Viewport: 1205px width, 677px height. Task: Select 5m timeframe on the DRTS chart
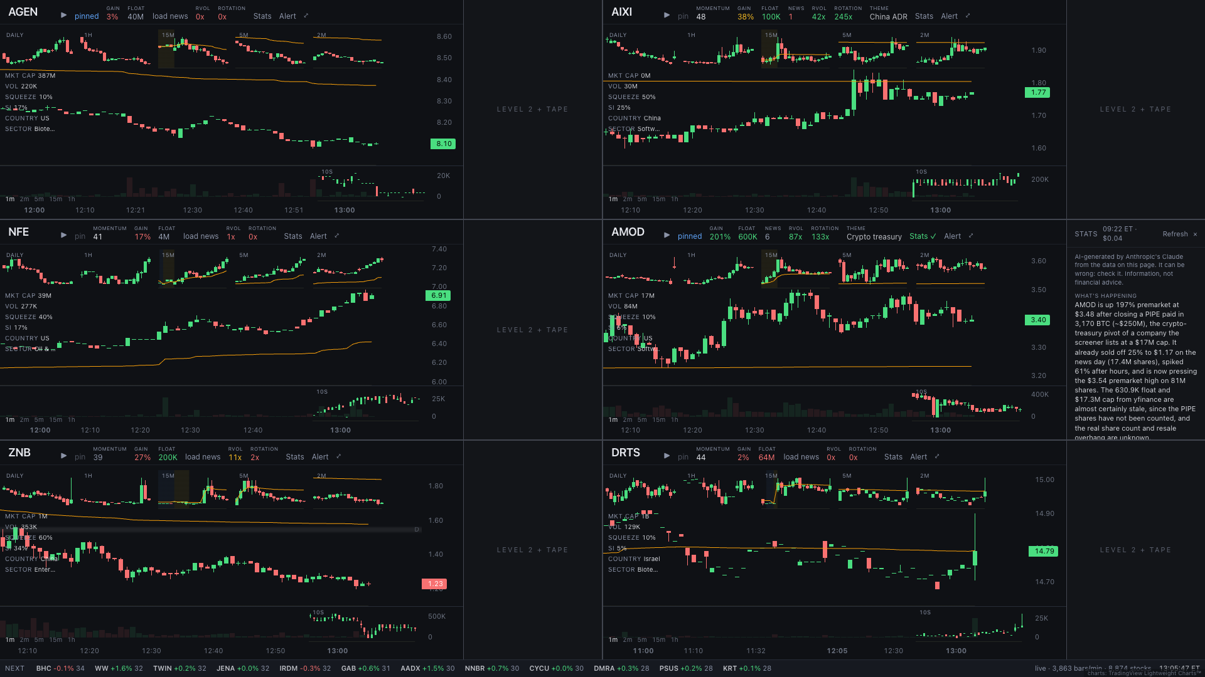click(x=642, y=640)
